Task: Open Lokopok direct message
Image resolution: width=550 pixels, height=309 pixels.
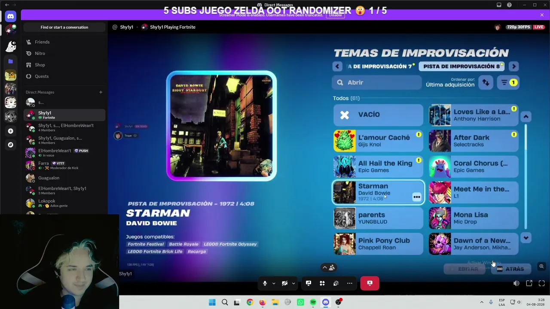Action: (64, 203)
